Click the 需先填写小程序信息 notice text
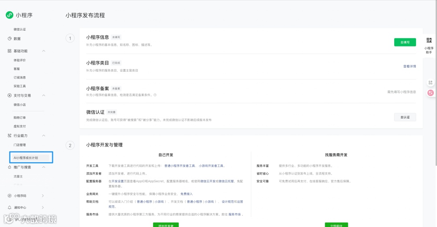The height and width of the screenshot is (227, 437). [x=402, y=92]
